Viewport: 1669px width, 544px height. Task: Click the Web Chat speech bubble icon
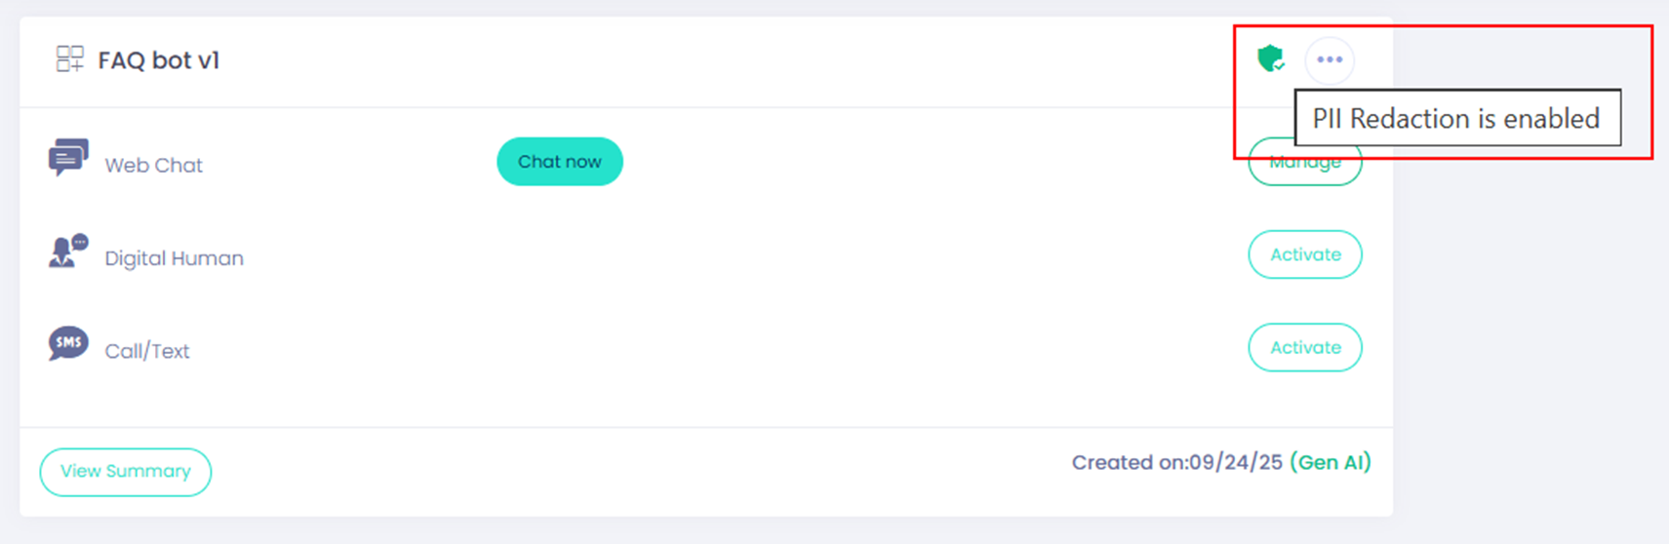tap(68, 157)
